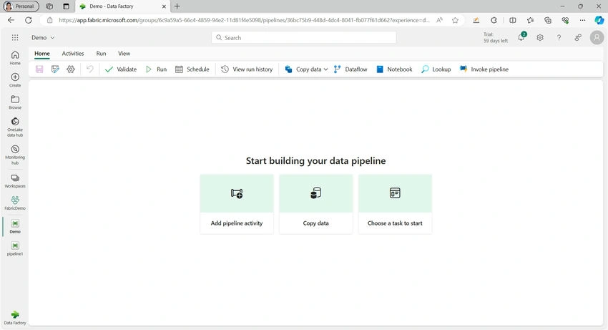608x330 pixels.
Task: Select the Demo pipeline in sidebar
Action: coord(15,226)
